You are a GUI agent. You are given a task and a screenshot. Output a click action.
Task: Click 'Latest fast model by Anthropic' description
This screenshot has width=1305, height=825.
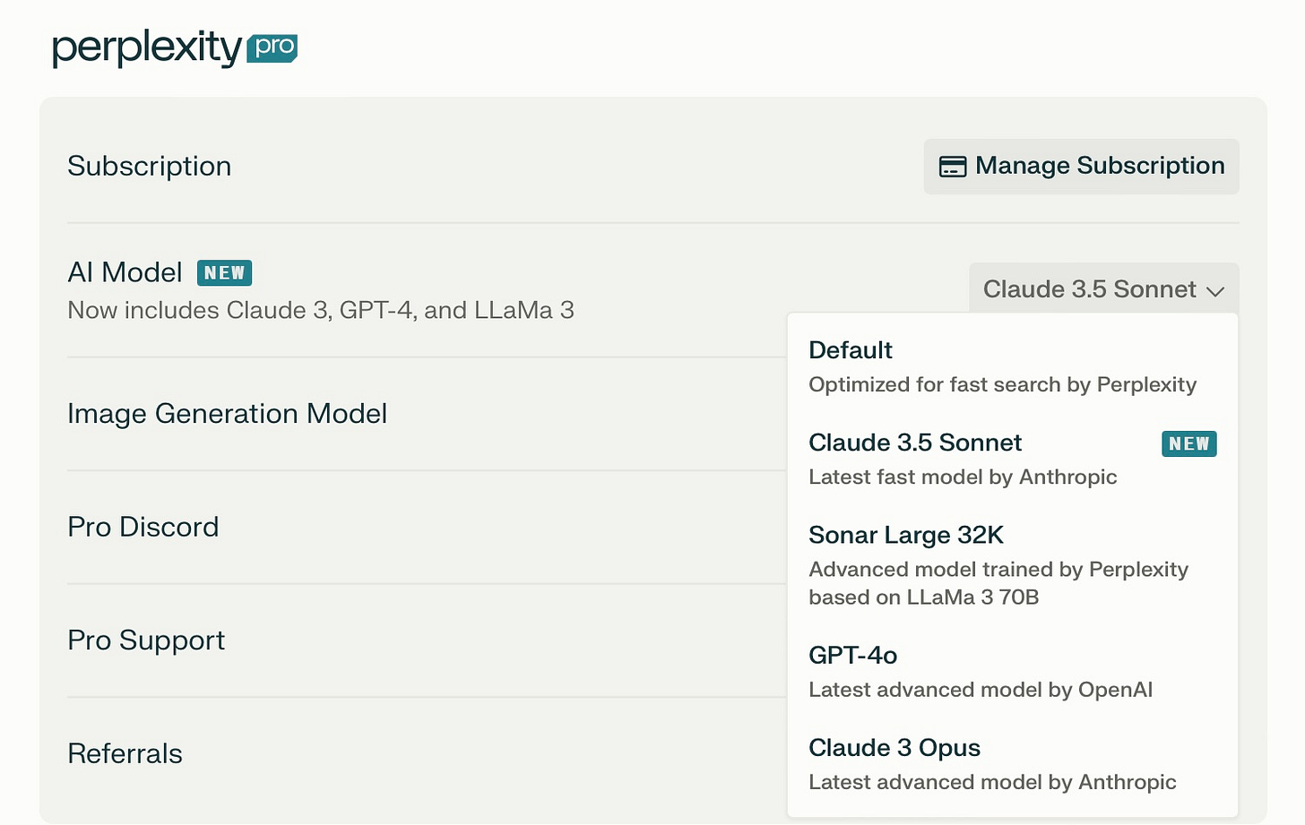[x=963, y=477]
